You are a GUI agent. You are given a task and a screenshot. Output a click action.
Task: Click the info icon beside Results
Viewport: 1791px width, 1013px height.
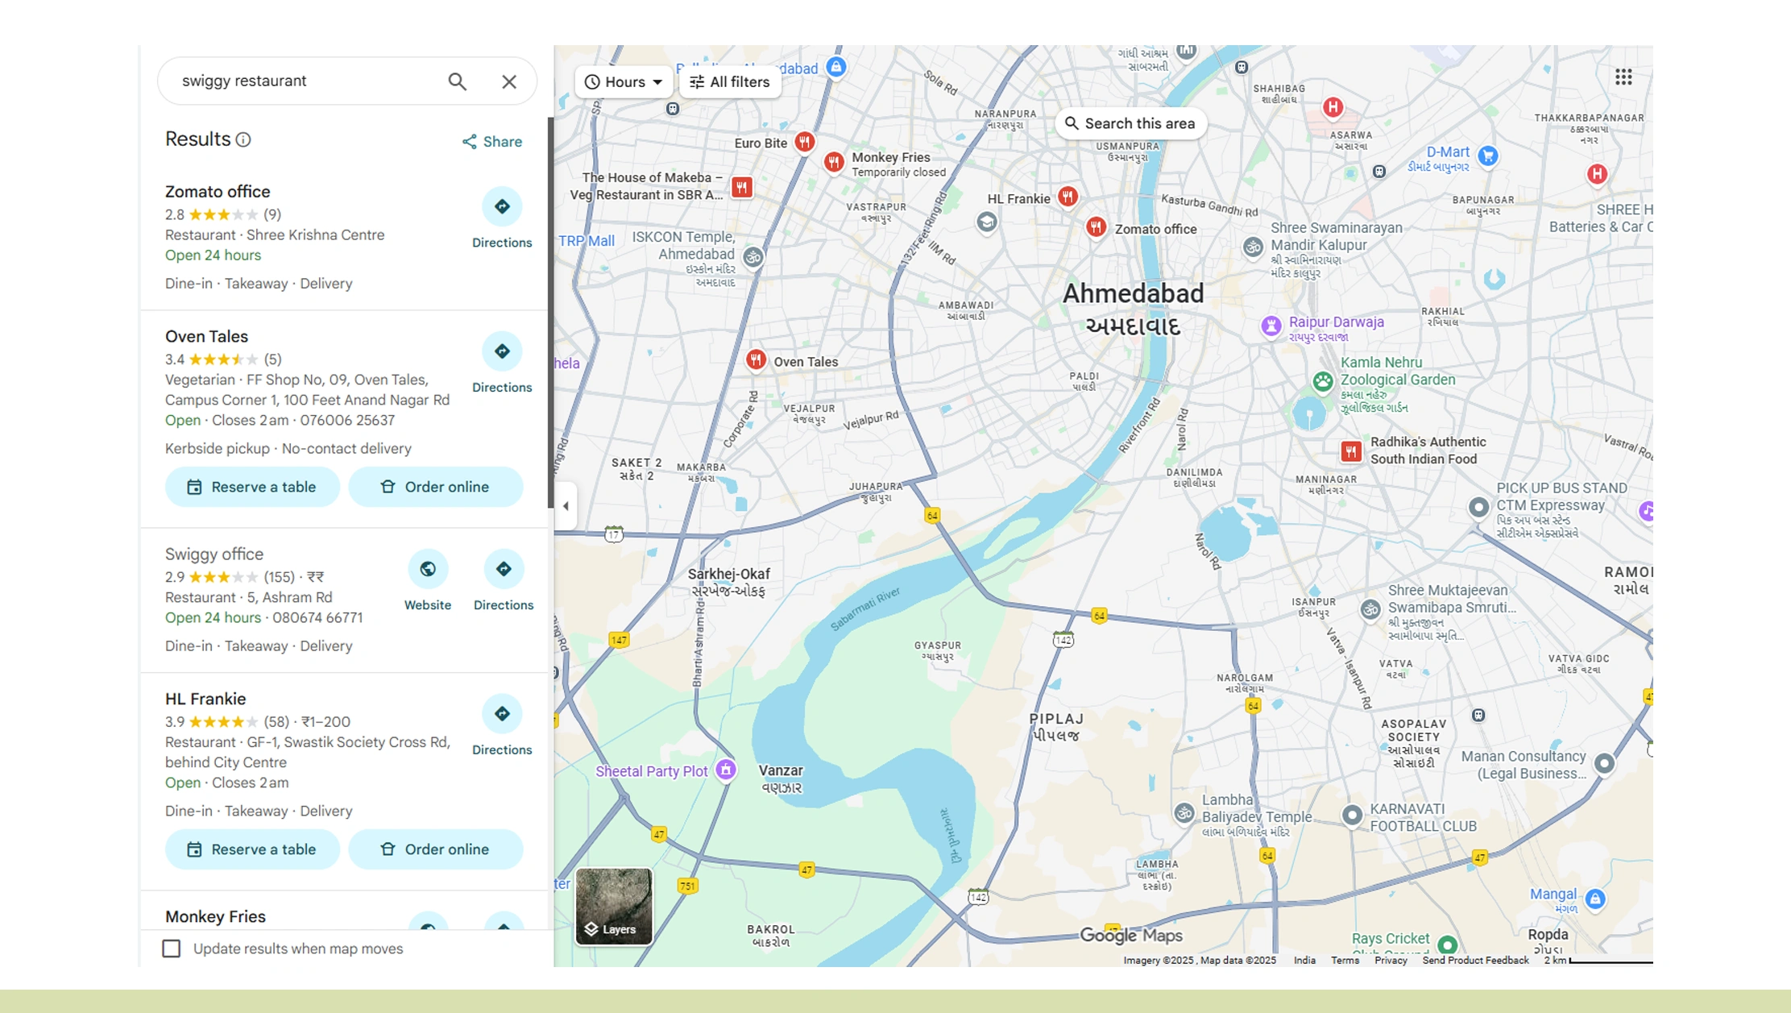tap(244, 139)
